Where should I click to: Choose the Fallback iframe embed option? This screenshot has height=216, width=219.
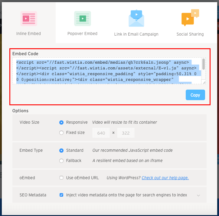coord(61,161)
